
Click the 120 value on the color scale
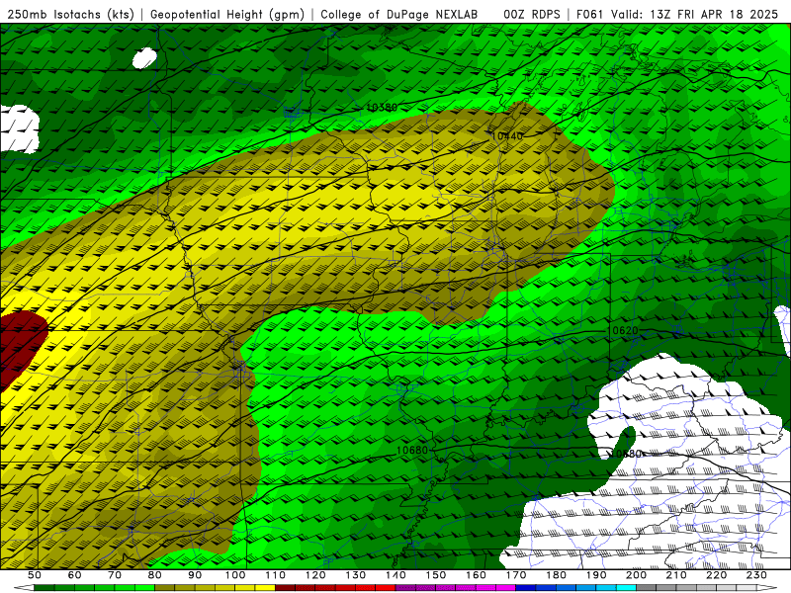click(x=315, y=575)
